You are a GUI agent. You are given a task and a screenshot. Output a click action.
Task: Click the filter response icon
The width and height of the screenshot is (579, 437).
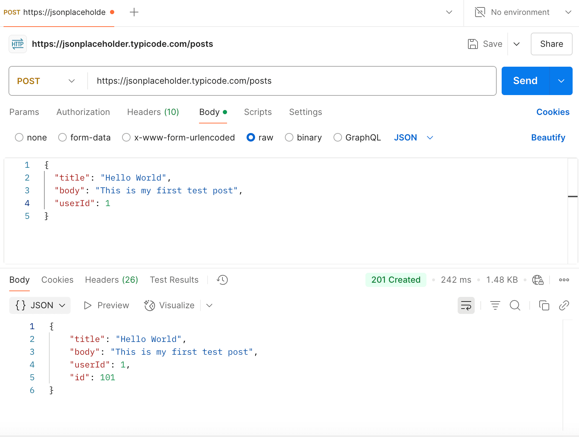point(495,305)
